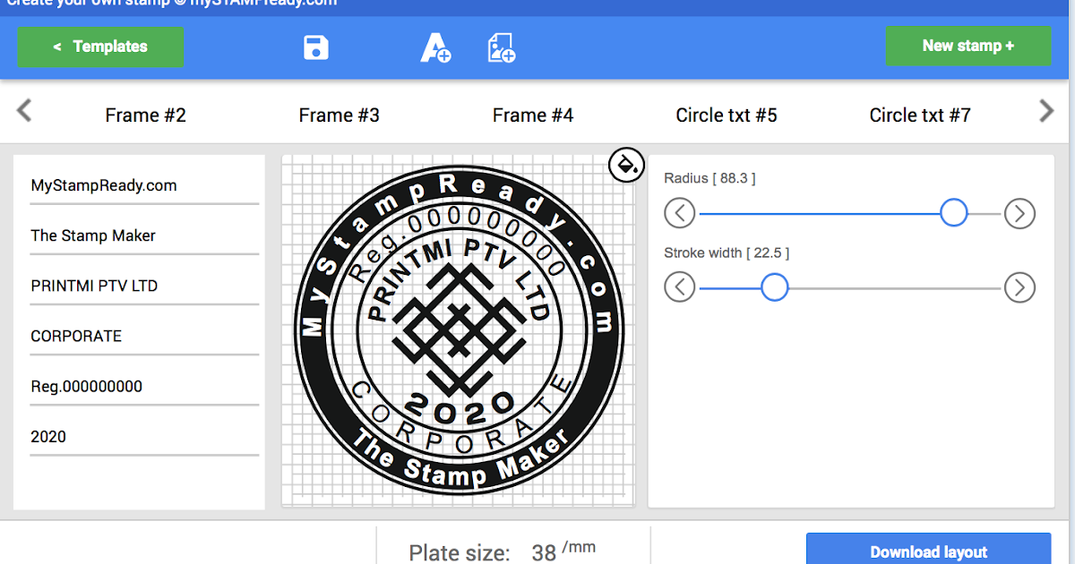Click the Radius slider handle
The width and height of the screenshot is (1075, 564).
(954, 212)
